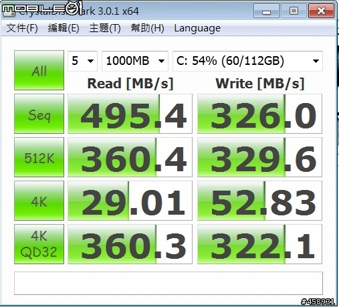
Task: Start the 512K test
Action: 39,157
